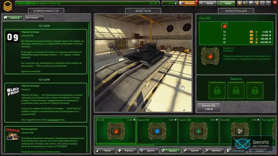Select the third locked protection slot
278x156 pixels.
point(255,91)
